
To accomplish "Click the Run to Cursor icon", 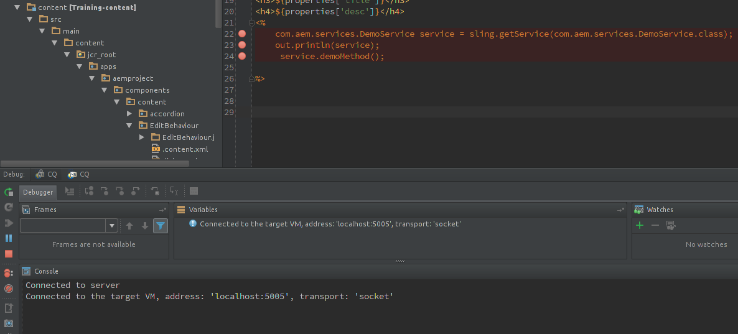I will point(174,191).
